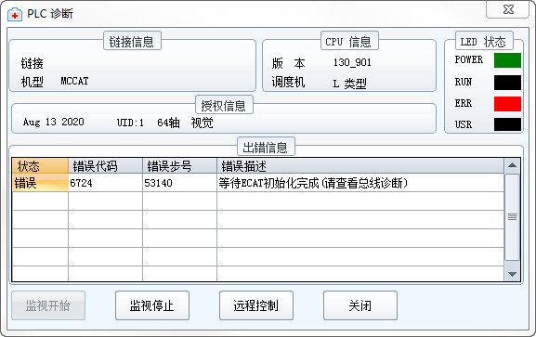Image resolution: width=536 pixels, height=337 pixels.
Task: Click the disabled 监视开始 button
Action: tap(48, 305)
